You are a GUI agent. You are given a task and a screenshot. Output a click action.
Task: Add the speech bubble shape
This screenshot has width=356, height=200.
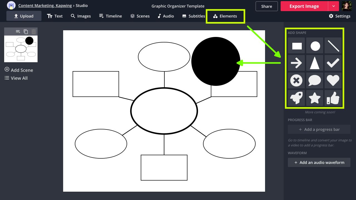point(315,81)
